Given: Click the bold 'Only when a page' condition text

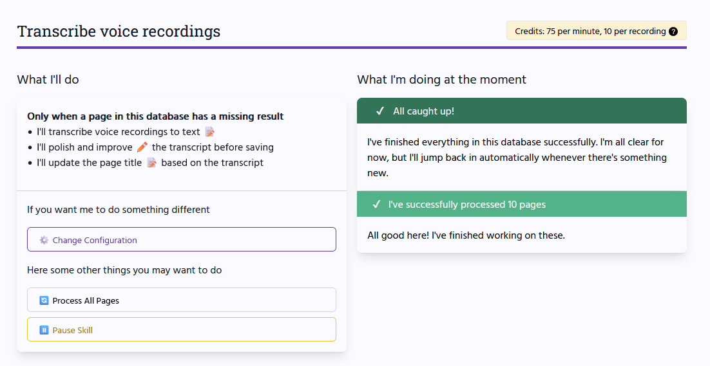Looking at the screenshot, I should click(155, 116).
